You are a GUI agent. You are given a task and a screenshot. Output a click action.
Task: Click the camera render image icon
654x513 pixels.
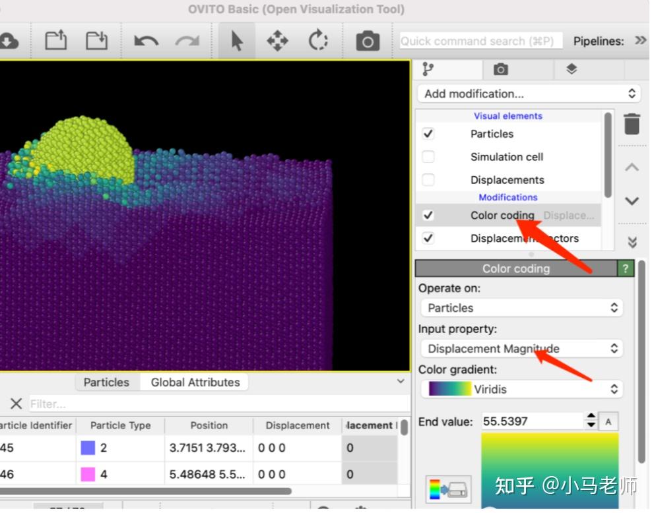pos(368,41)
